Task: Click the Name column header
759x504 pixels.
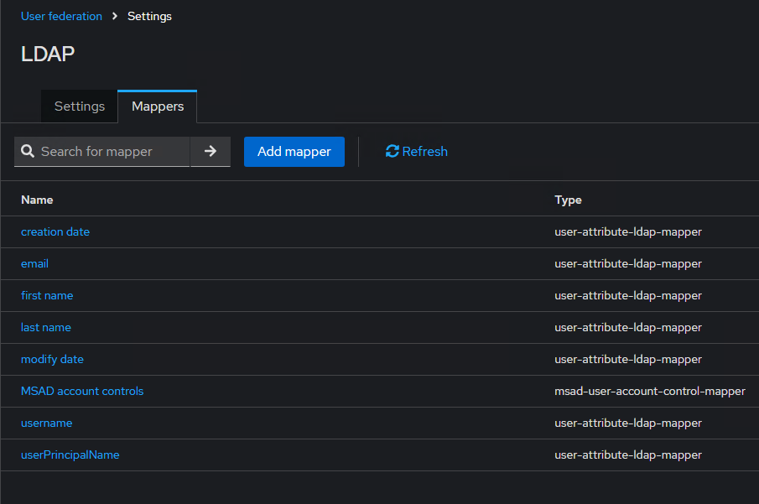Action: pyautogui.click(x=37, y=200)
